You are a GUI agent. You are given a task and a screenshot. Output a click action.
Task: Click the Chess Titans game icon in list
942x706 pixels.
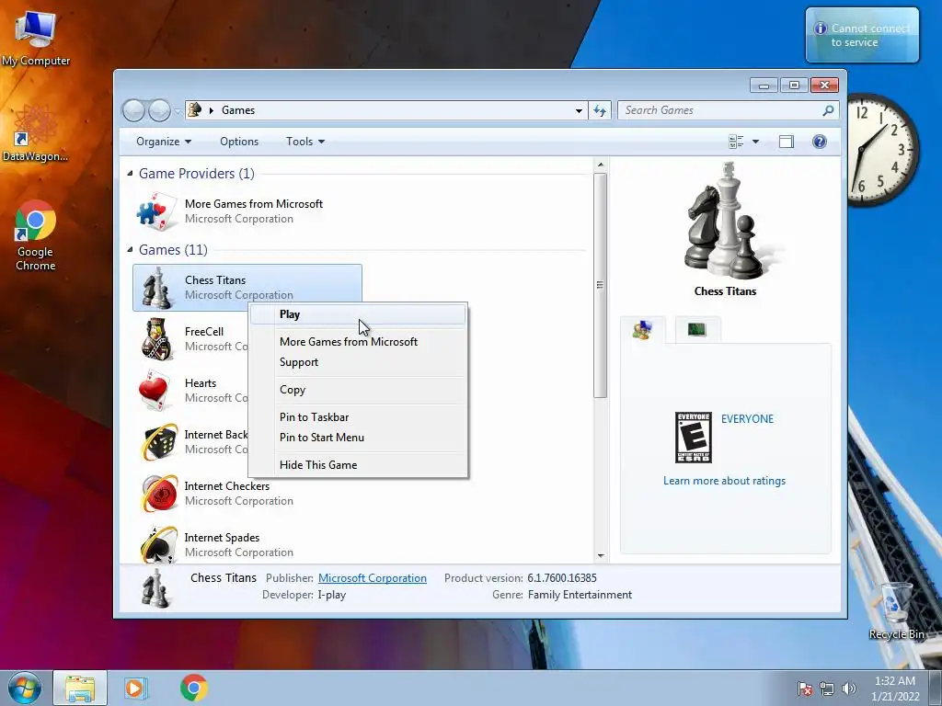(x=156, y=288)
